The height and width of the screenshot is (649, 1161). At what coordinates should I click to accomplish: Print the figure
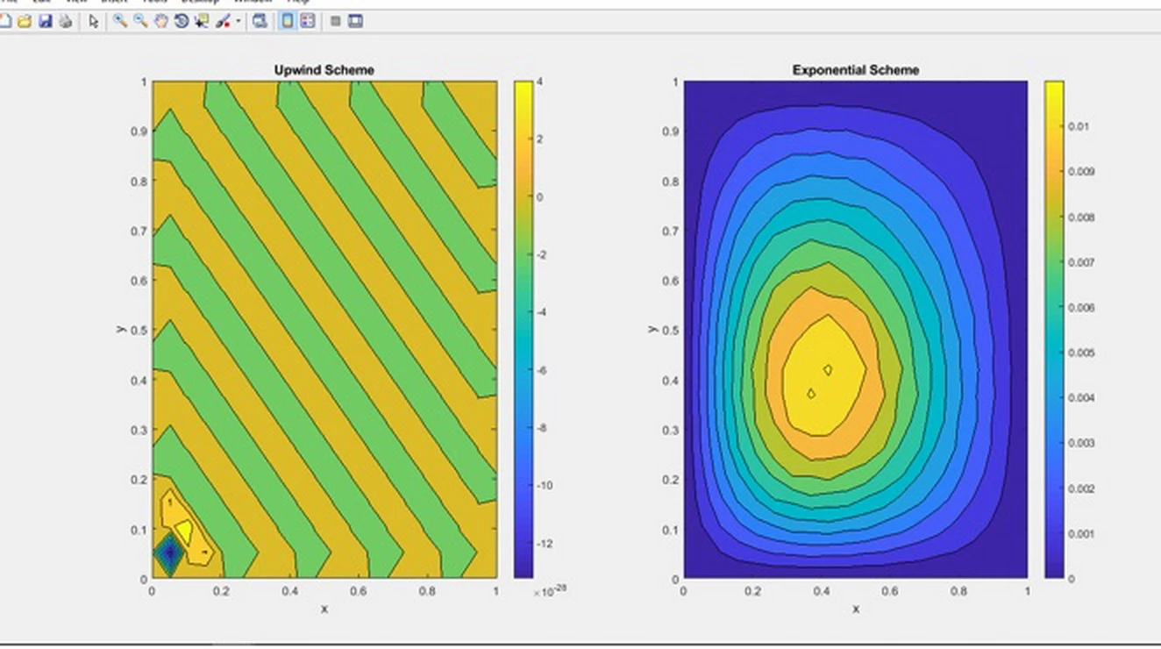65,21
